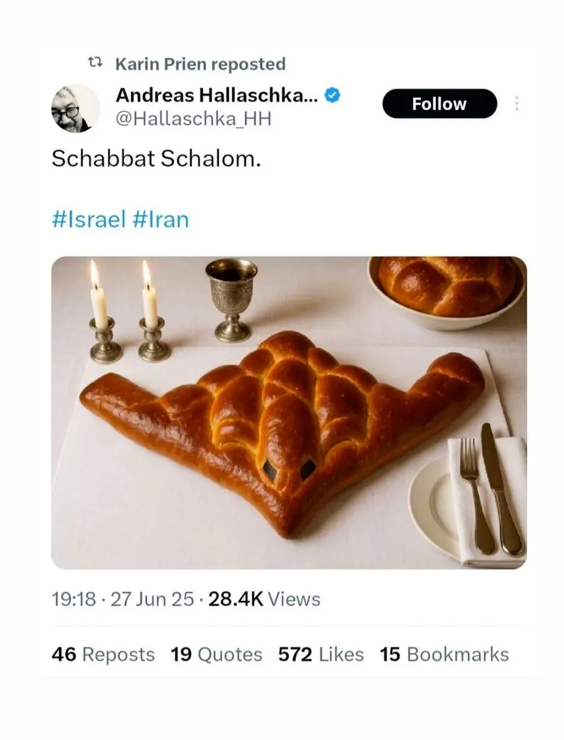Click the 19:18 post time
The image size is (564, 740).
pos(73,599)
